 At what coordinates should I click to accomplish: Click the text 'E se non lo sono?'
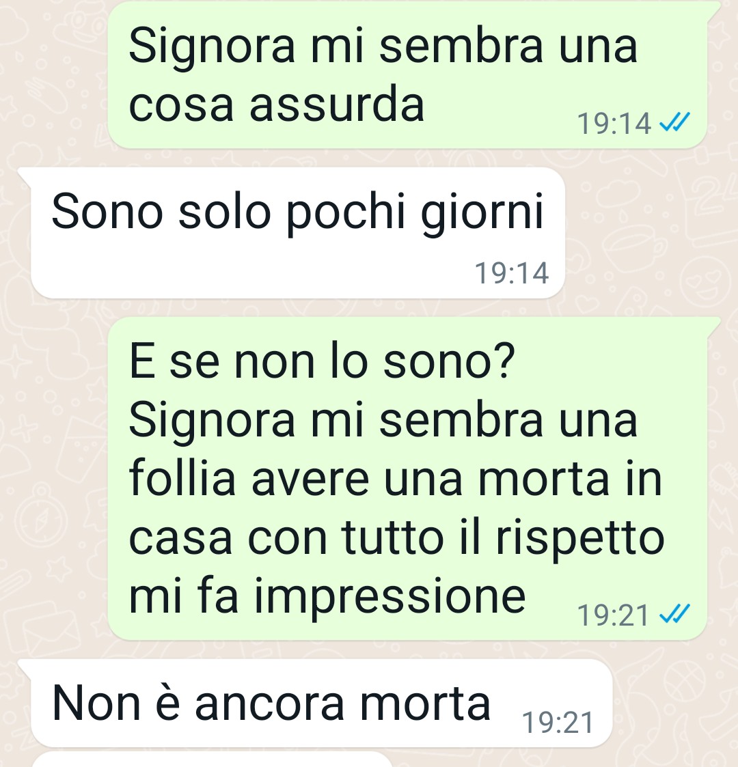[322, 361]
